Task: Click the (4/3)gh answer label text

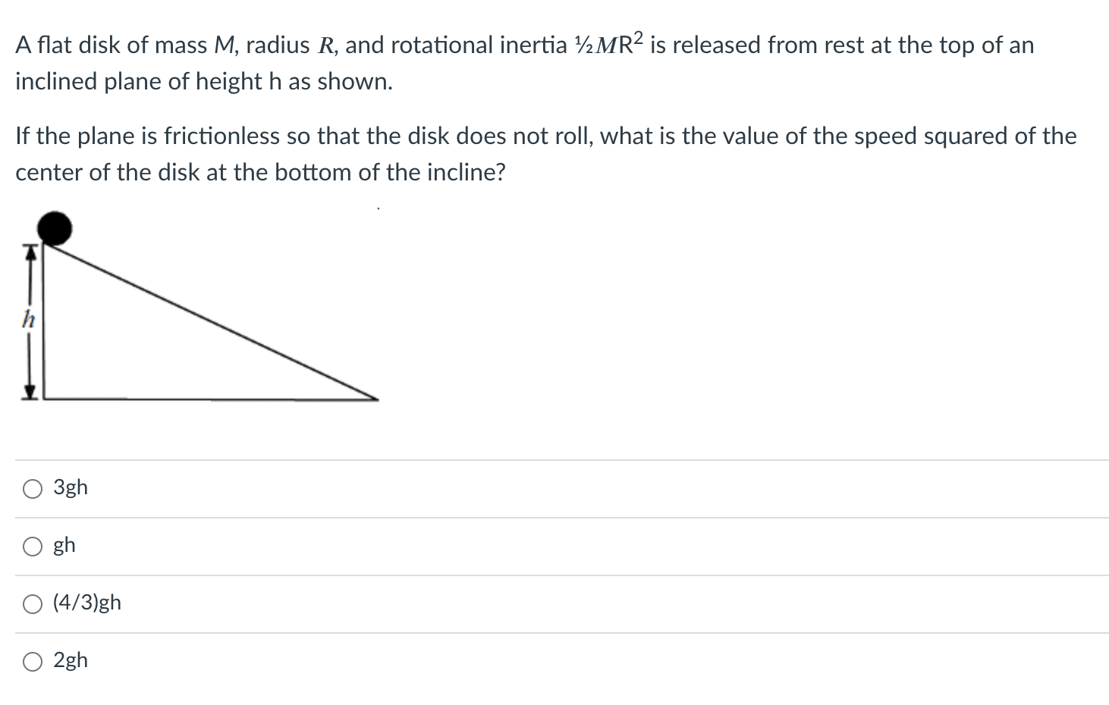Action: (x=86, y=603)
